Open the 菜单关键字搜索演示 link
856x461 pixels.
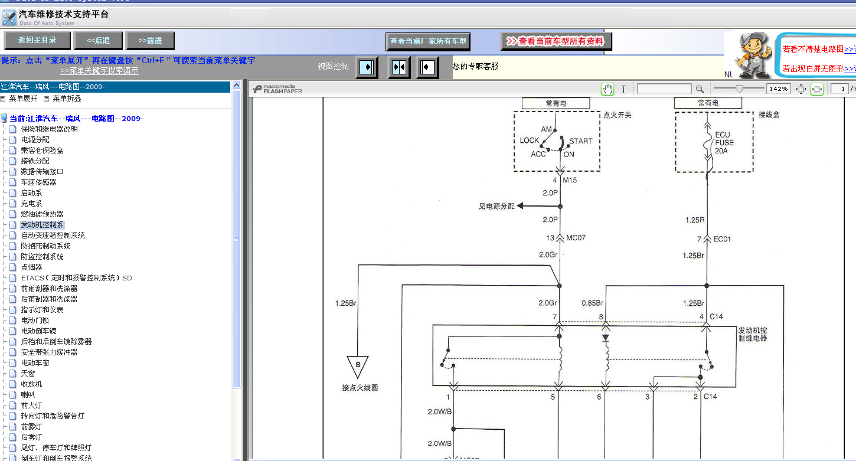99,71
